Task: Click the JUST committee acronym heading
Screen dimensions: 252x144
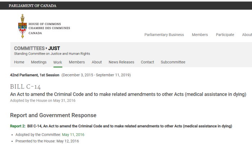Action: pyautogui.click(x=54, y=48)
